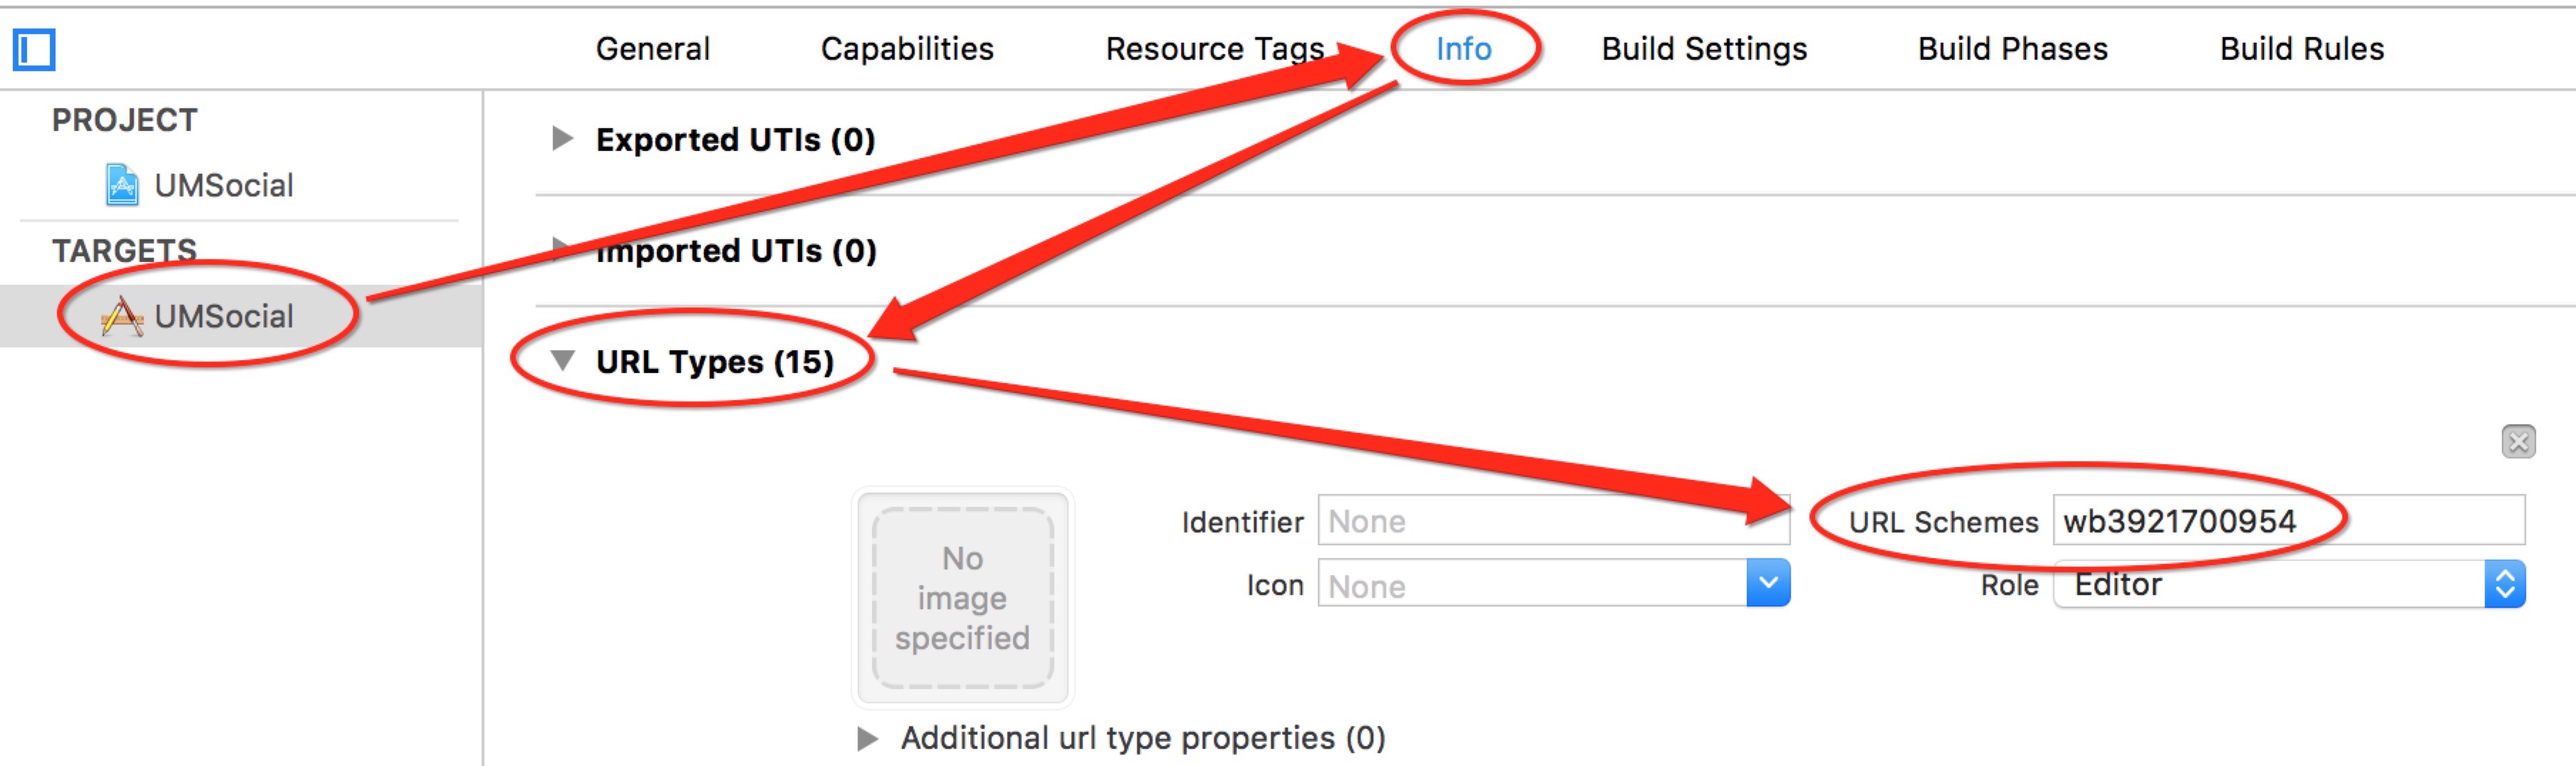Go to the Build Phases tab
2576x766 pixels.
click(x=2012, y=49)
